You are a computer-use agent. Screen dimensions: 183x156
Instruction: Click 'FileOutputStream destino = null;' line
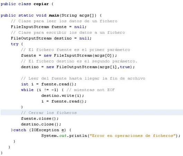[51, 39]
